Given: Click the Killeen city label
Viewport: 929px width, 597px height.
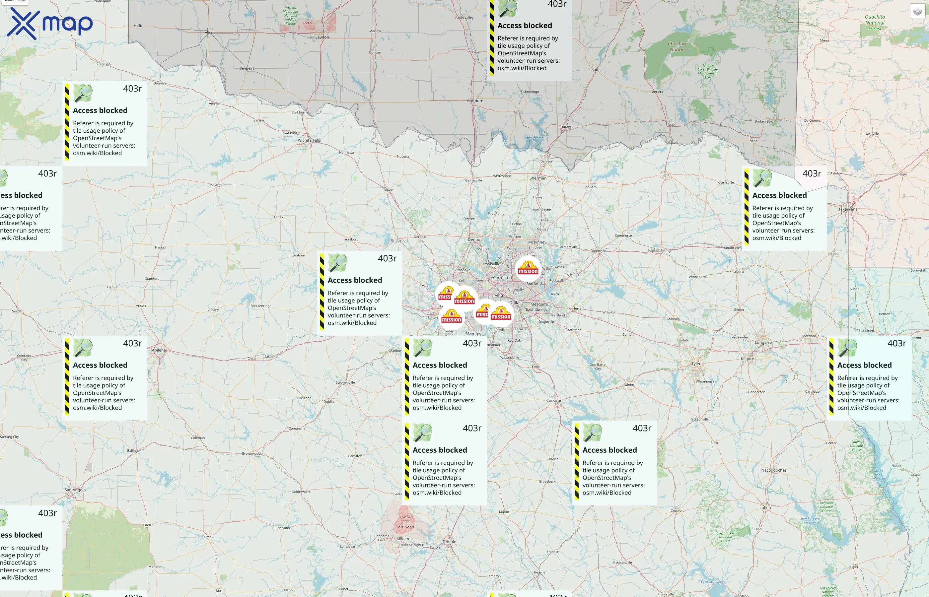Looking at the screenshot, I should point(403,539).
